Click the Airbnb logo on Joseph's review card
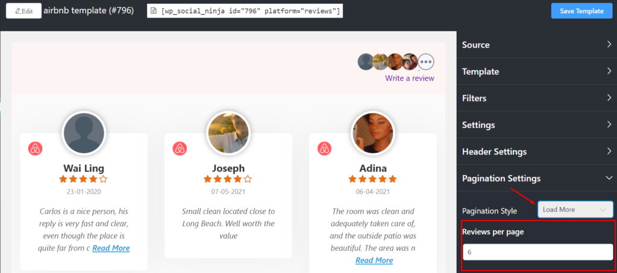This screenshot has height=273, width=617. [180, 149]
